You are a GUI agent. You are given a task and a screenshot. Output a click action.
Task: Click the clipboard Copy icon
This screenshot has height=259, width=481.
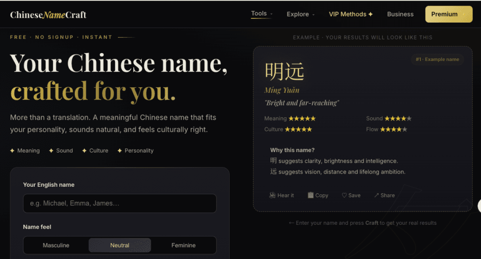(310, 195)
